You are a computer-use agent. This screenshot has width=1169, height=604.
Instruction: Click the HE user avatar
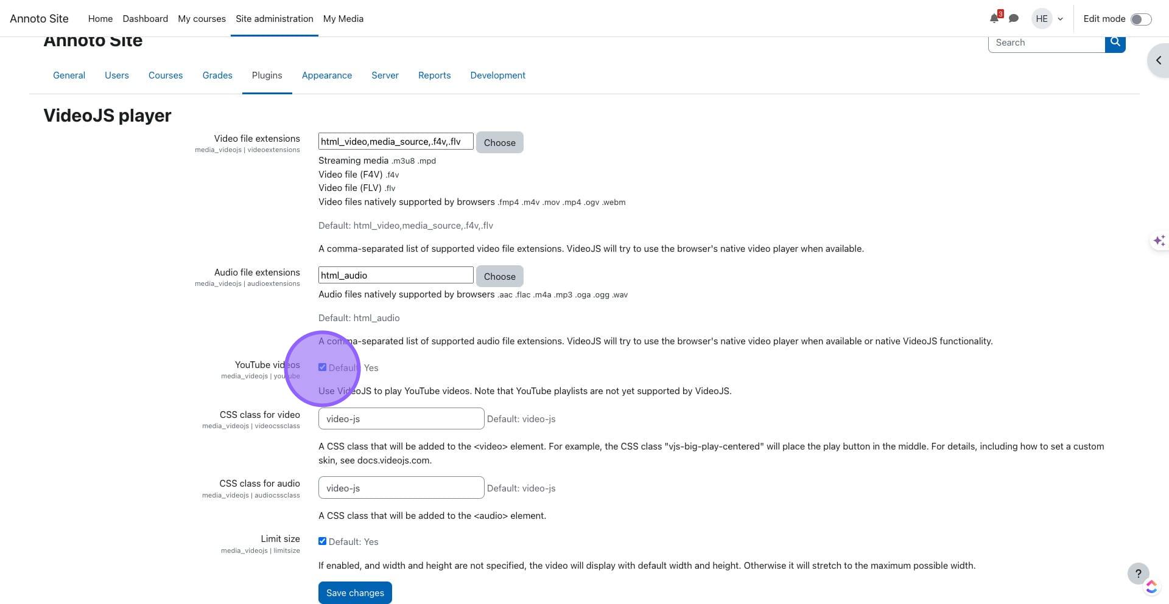pyautogui.click(x=1042, y=19)
